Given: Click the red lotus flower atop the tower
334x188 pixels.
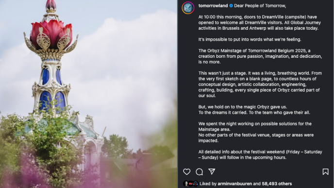Looking at the screenshot, I should [x=50, y=34].
